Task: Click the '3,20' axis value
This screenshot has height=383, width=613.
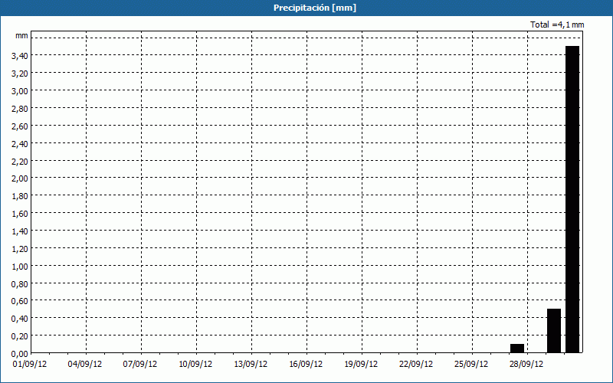Action: (x=20, y=74)
